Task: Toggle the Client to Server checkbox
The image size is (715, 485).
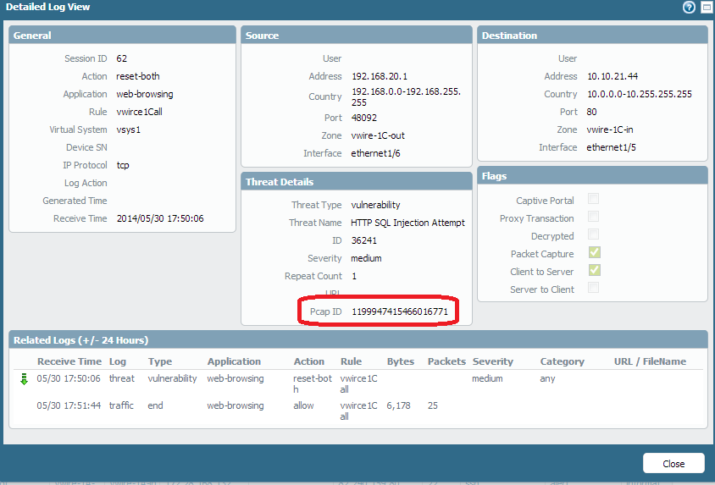Action: (x=594, y=270)
